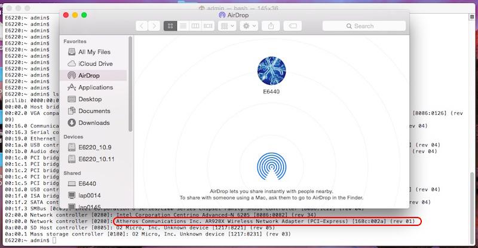This screenshot has height=248, width=478.
Task: Open the item arrangement dropdown
Action: click(228, 26)
